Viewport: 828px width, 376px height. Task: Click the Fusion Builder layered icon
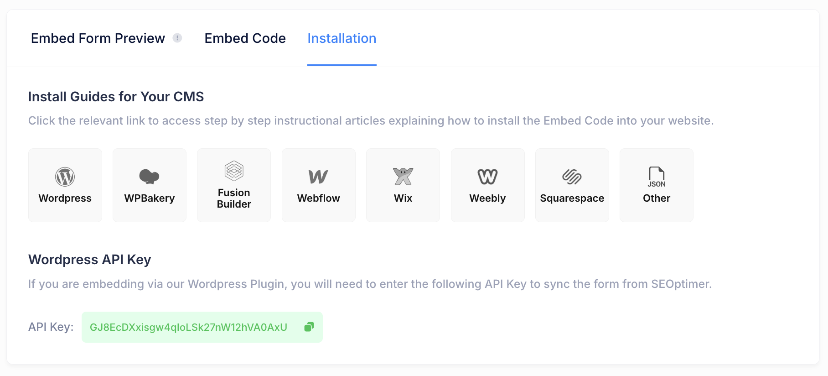(x=234, y=171)
